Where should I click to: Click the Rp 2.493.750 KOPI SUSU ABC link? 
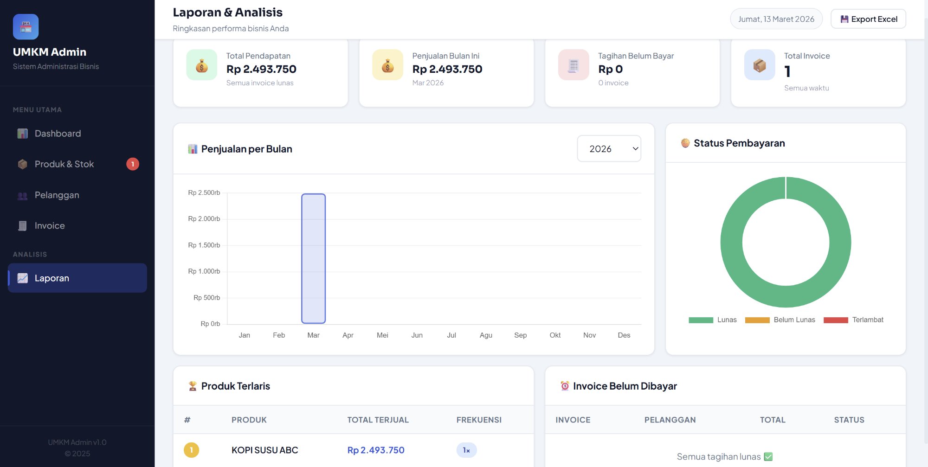(x=376, y=450)
